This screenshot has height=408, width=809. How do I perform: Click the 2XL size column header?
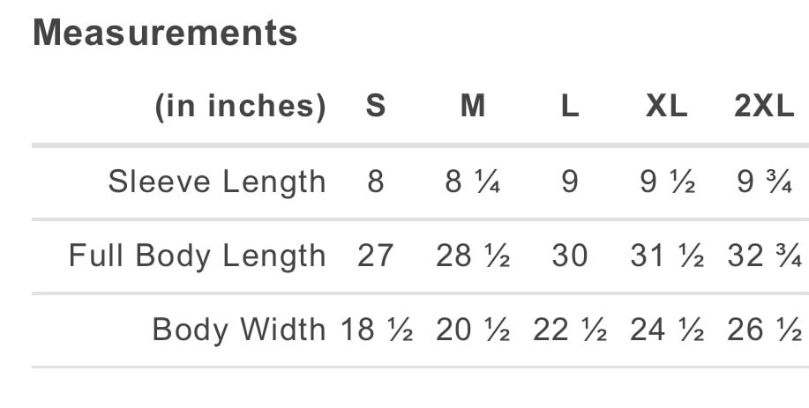(x=764, y=107)
